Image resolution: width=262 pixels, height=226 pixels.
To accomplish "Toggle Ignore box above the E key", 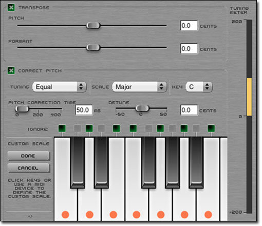I will point(117,128).
